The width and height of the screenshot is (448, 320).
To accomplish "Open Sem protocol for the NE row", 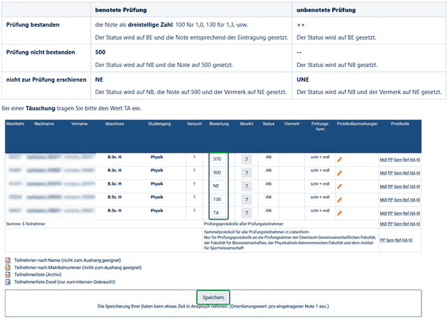I will [398, 187].
